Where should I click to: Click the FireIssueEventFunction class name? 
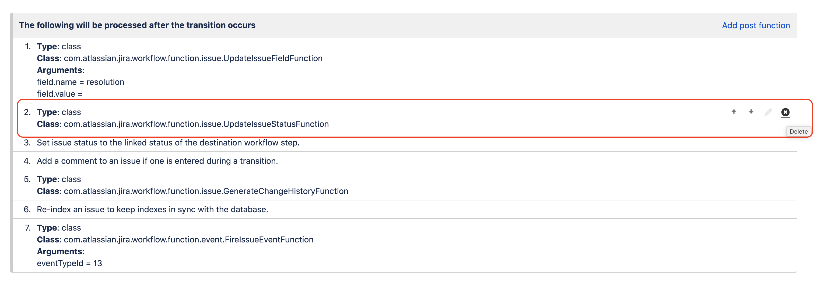(188, 240)
